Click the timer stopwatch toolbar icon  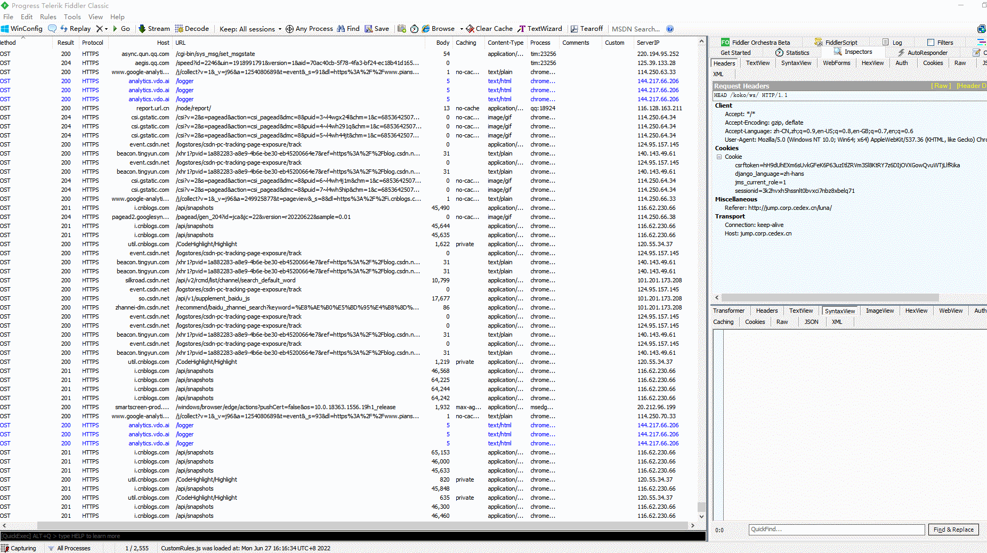click(x=414, y=29)
